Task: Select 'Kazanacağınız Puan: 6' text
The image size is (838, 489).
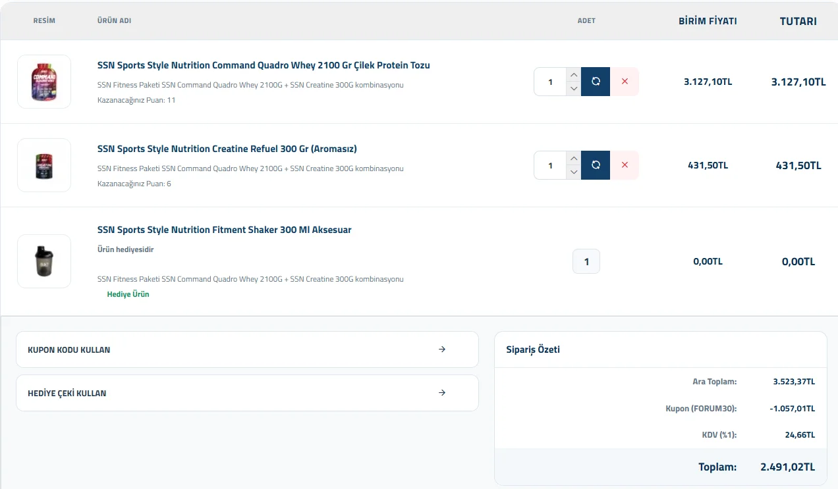Action: [x=134, y=184]
